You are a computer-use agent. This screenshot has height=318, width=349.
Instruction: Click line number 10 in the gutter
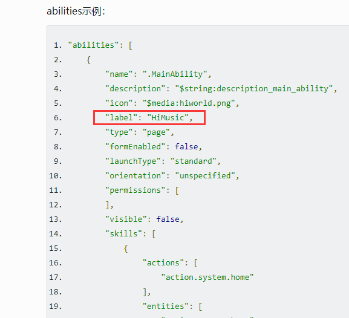pos(56,176)
